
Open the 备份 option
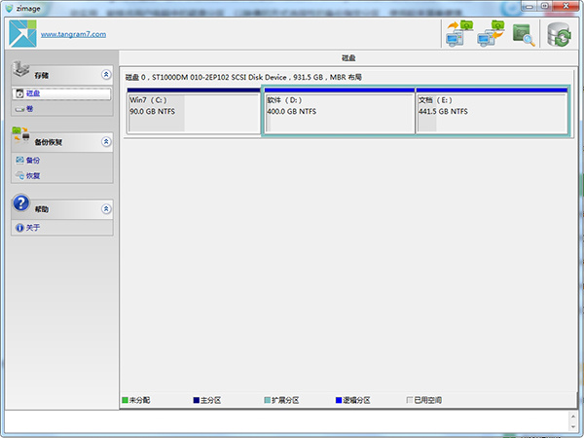point(33,161)
